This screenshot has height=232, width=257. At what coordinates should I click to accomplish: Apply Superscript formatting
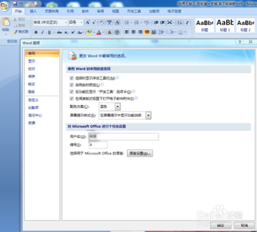73,33
